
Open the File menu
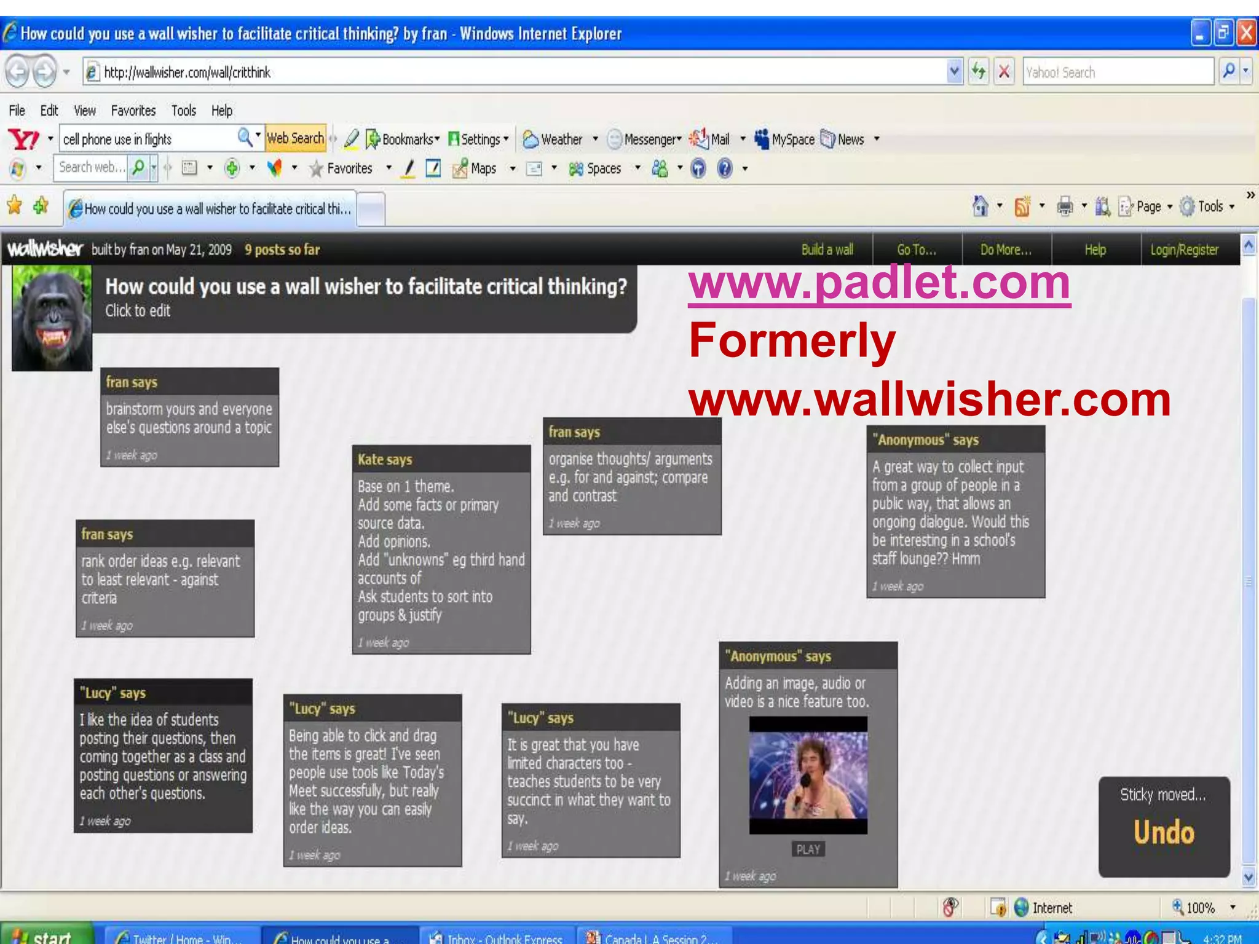[x=17, y=111]
